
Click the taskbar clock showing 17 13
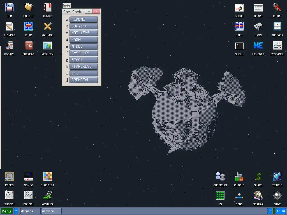(281, 211)
